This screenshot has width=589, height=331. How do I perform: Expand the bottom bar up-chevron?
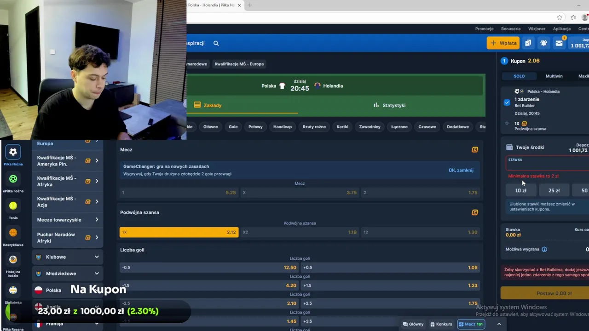pos(499,324)
